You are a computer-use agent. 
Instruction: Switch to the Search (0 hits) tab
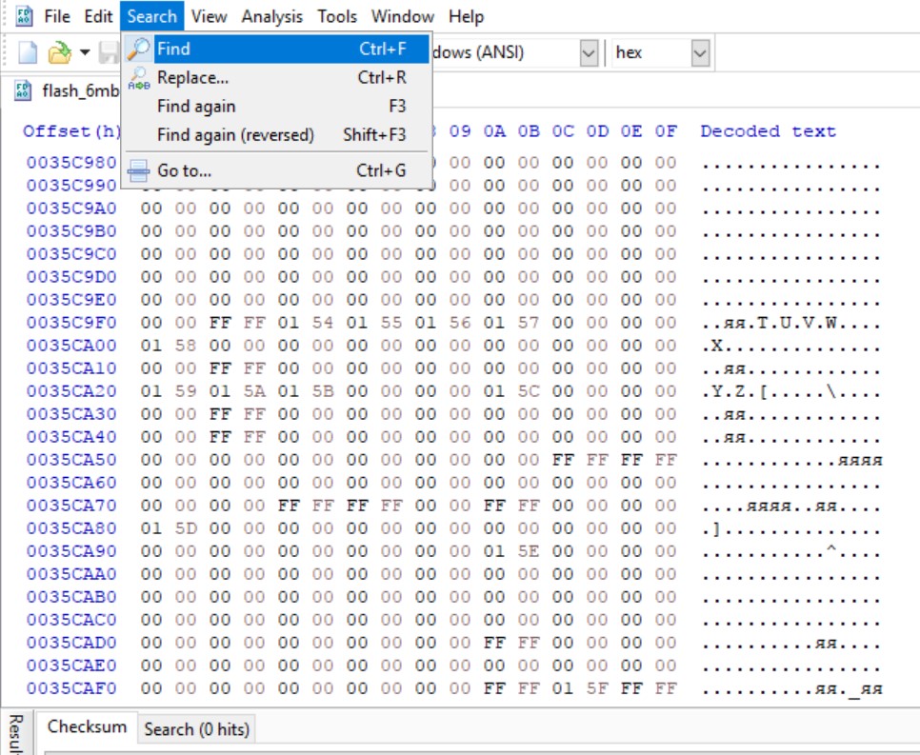196,729
